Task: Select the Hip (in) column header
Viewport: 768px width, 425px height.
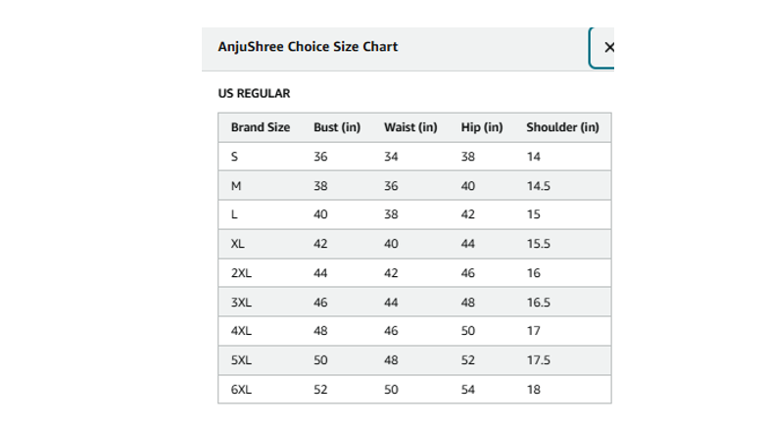Action: [x=482, y=127]
